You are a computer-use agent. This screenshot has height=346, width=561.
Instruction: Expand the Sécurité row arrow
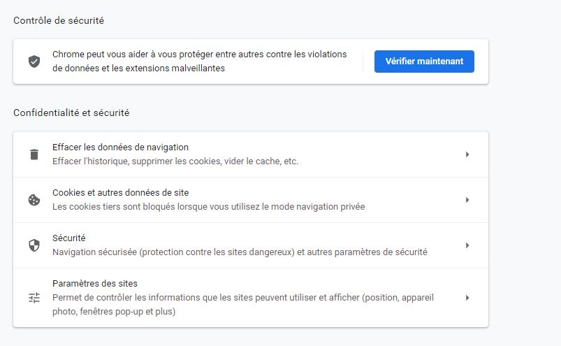(x=467, y=245)
